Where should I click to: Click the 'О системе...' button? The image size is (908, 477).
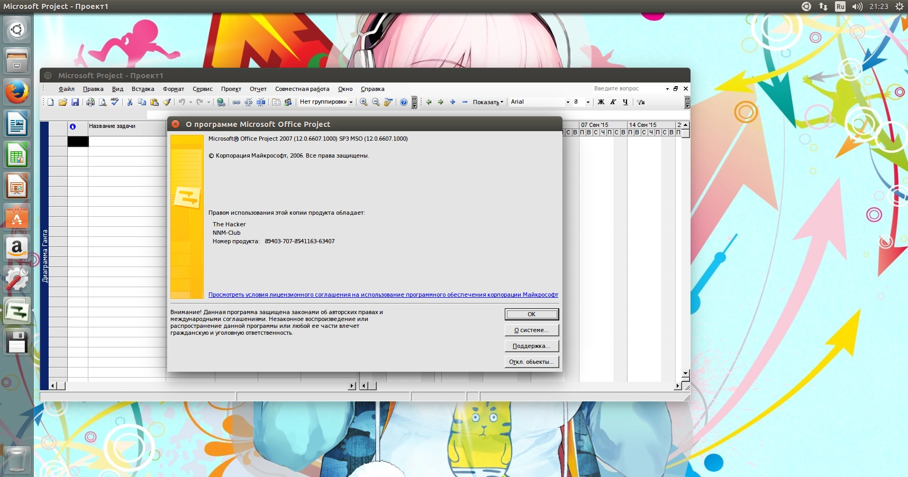click(x=532, y=330)
